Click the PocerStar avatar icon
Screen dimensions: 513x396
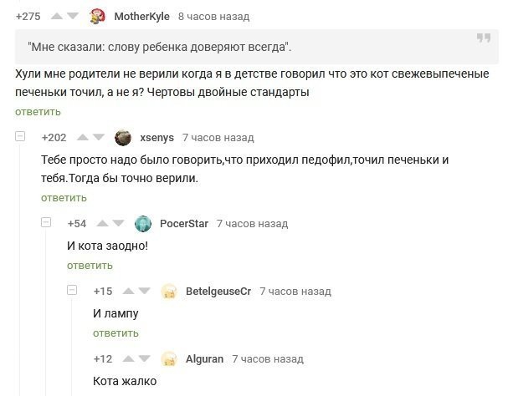click(x=143, y=223)
